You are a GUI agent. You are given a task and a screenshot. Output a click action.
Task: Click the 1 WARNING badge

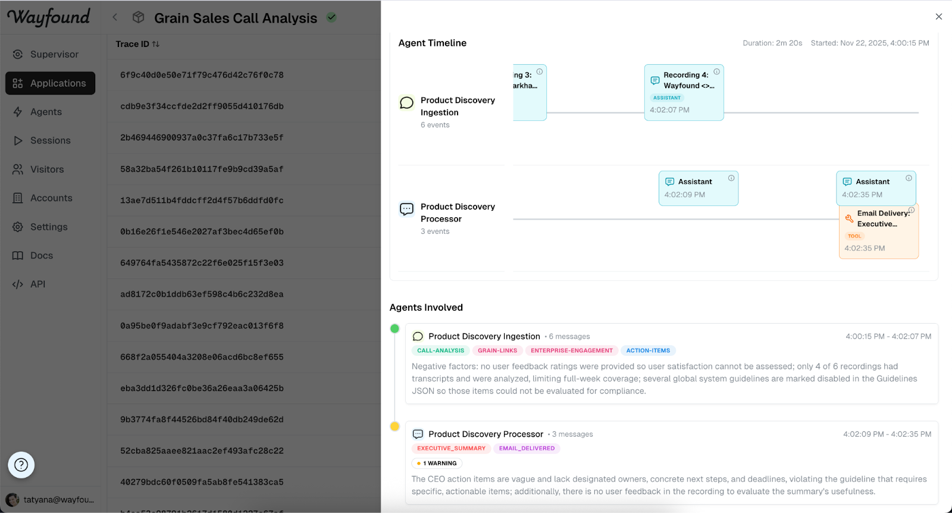(x=437, y=463)
